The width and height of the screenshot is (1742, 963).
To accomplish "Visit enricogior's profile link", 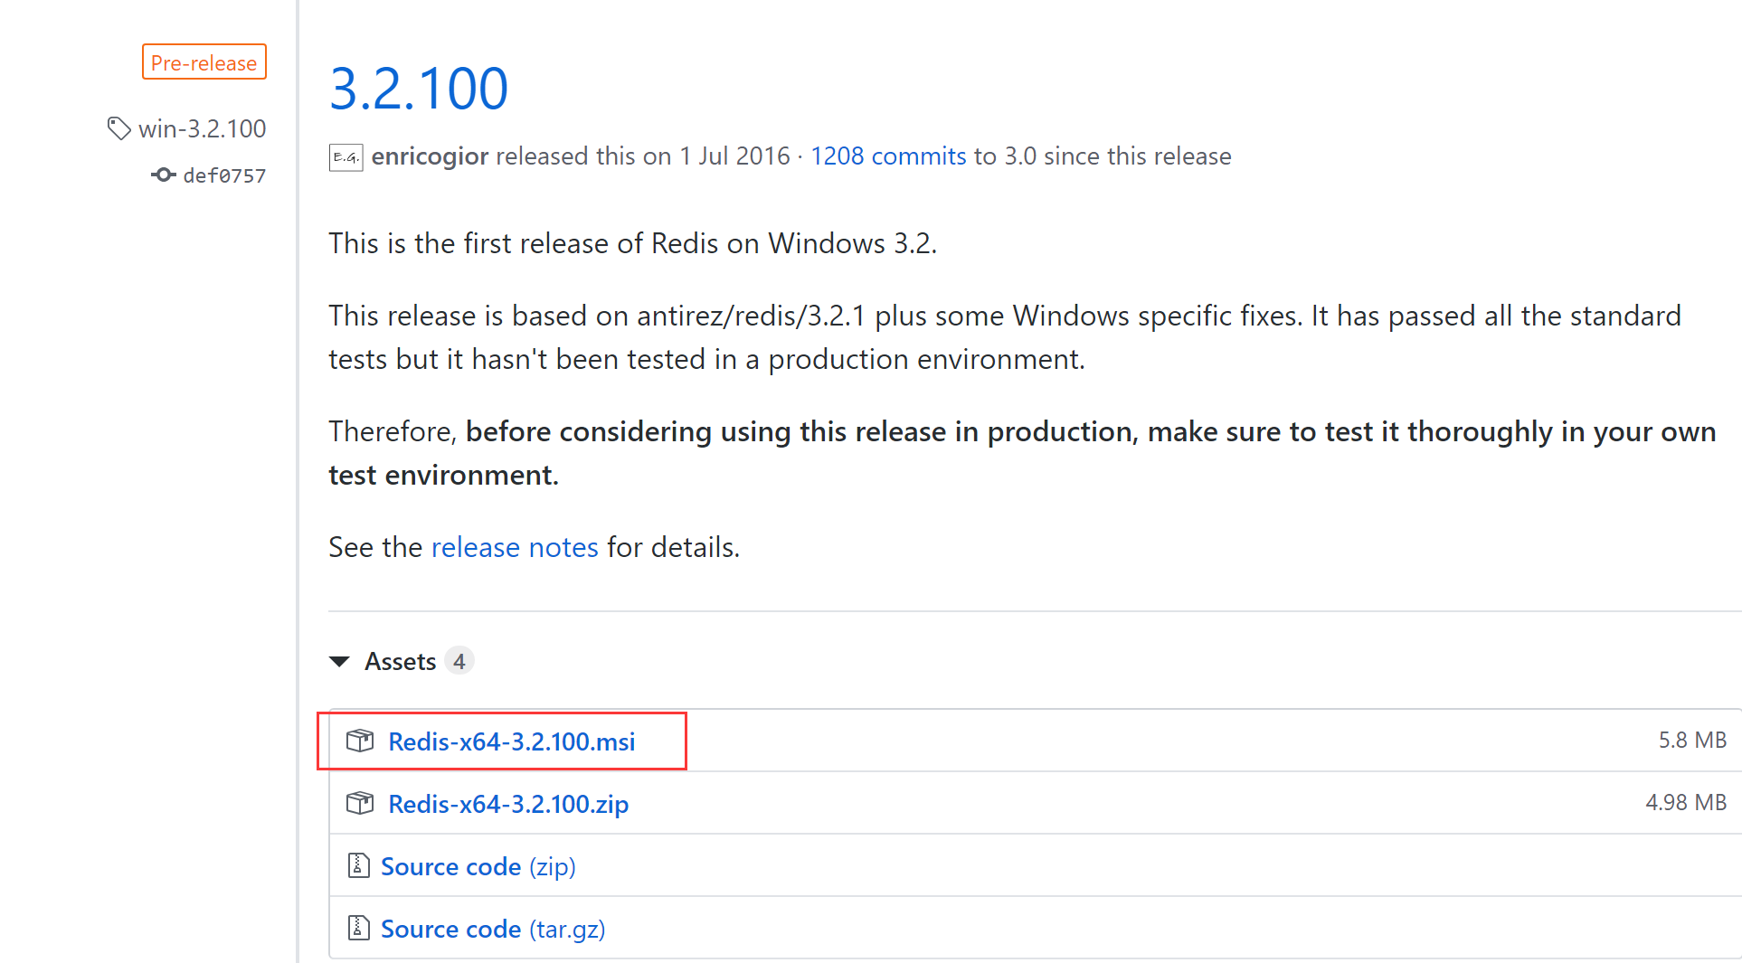I will pyautogui.click(x=430, y=156).
